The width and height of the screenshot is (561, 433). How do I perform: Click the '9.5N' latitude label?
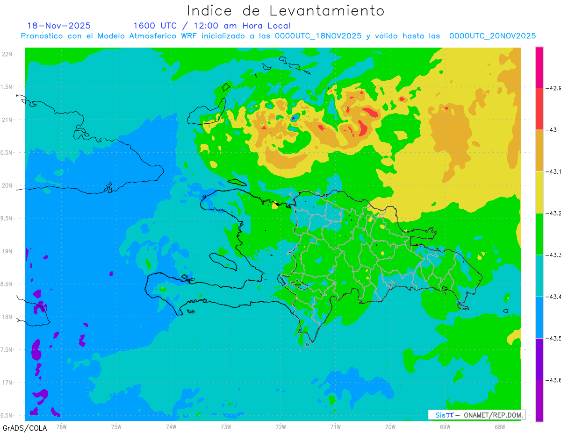[x=7, y=218]
